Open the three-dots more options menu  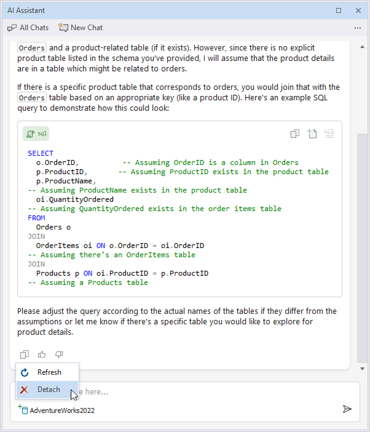pyautogui.click(x=358, y=28)
